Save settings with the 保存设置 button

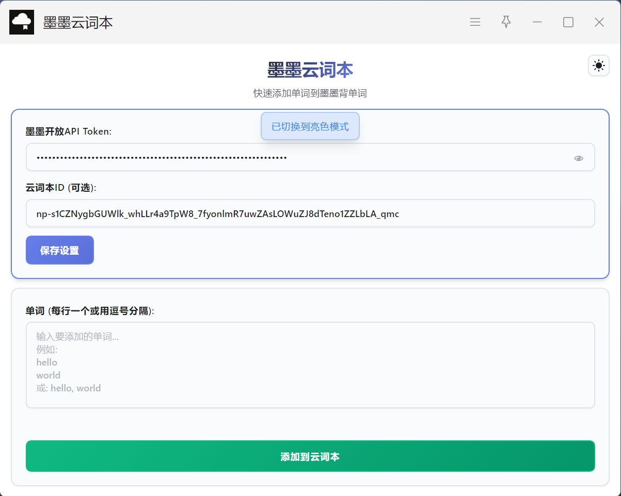(60, 250)
